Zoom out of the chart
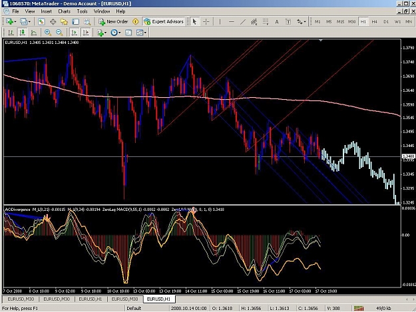Viewport: 416px width, 312px height. 59,33
